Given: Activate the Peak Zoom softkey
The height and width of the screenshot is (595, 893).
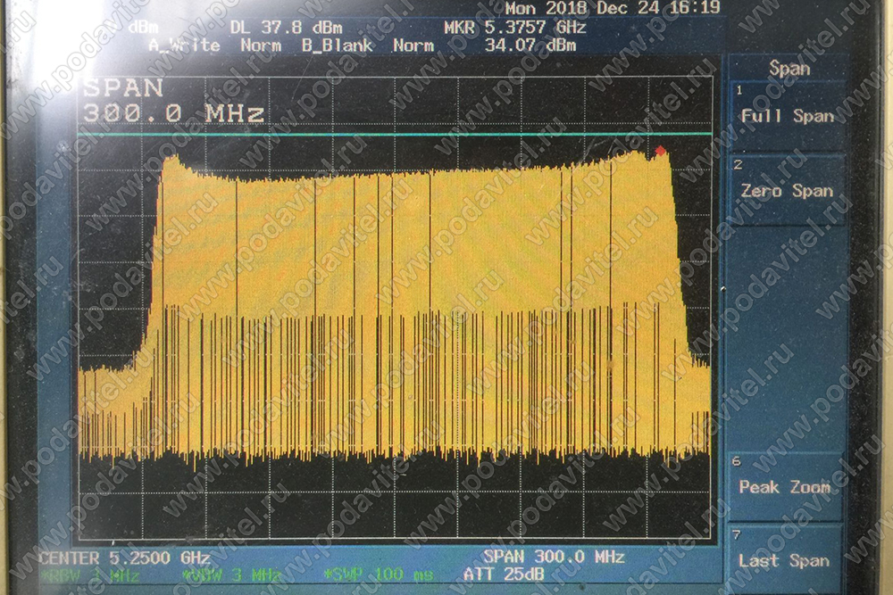Looking at the screenshot, I should (784, 487).
